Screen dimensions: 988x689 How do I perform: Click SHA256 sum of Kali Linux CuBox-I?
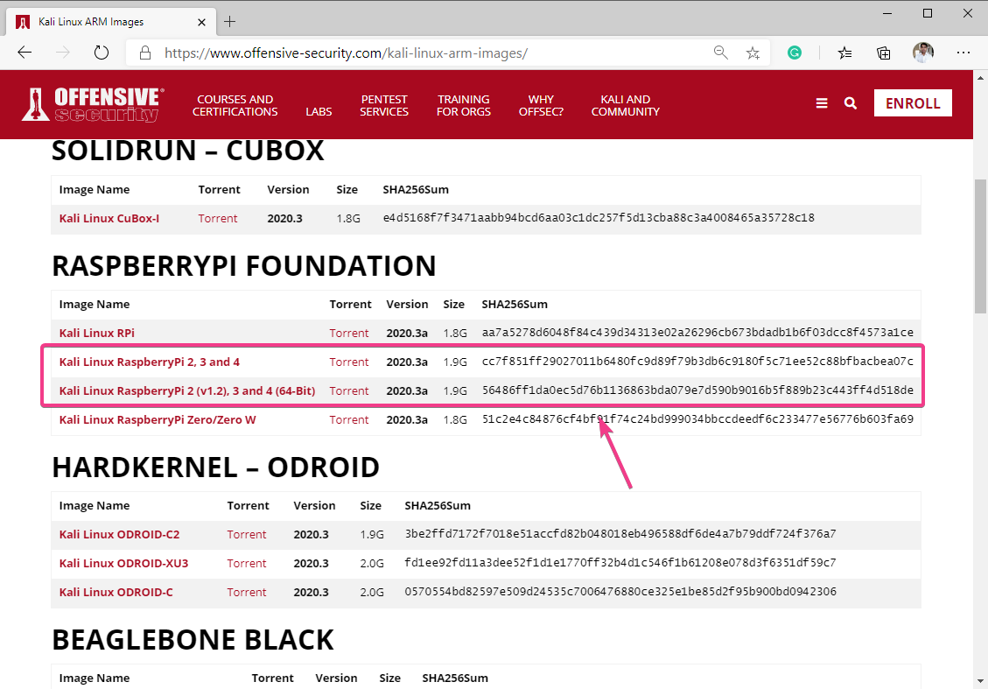click(x=599, y=218)
